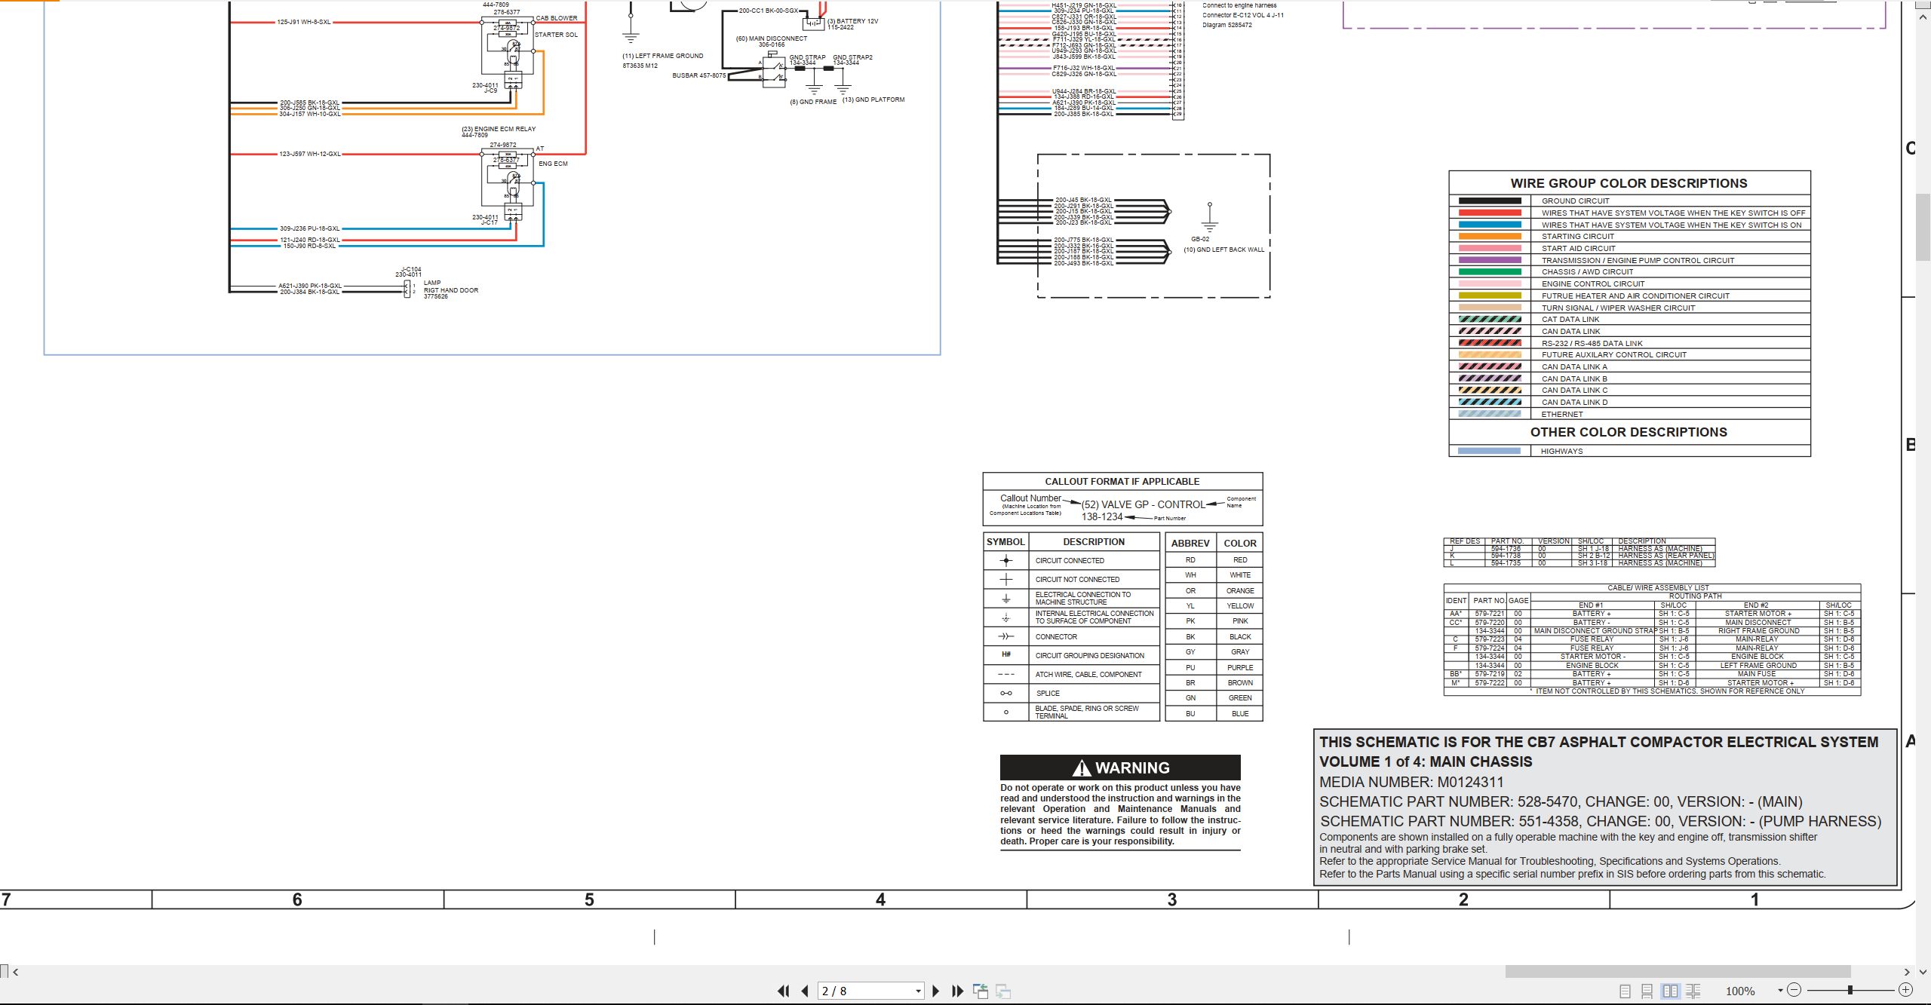Viewport: 1931px width, 1005px height.
Task: Click schematic part number 528-5470 line
Action: (x=1561, y=801)
